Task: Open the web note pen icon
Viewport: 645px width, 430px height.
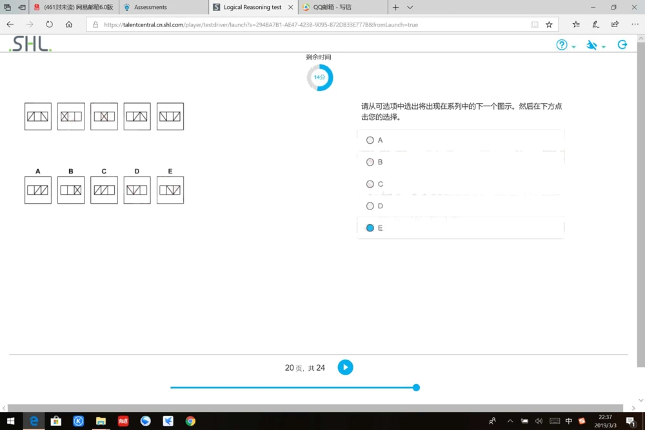Action: [595, 24]
